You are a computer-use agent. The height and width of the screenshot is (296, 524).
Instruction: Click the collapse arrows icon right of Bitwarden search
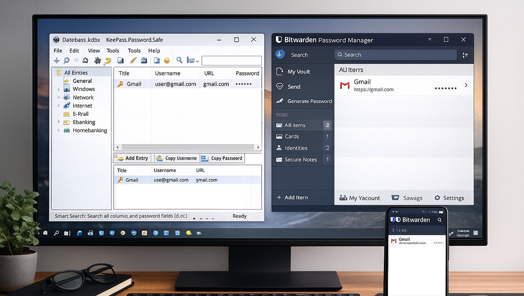pyautogui.click(x=465, y=55)
